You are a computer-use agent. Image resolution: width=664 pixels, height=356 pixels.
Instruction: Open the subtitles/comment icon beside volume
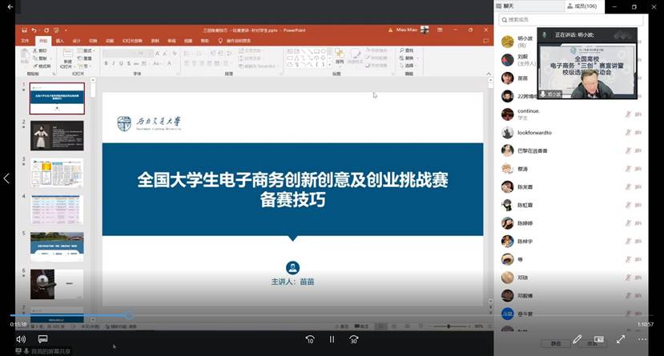point(42,339)
